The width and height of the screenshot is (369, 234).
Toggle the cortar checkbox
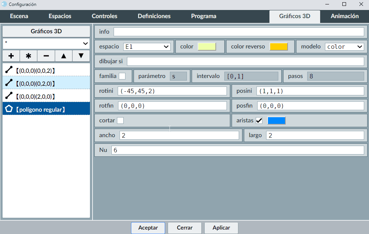(120, 121)
